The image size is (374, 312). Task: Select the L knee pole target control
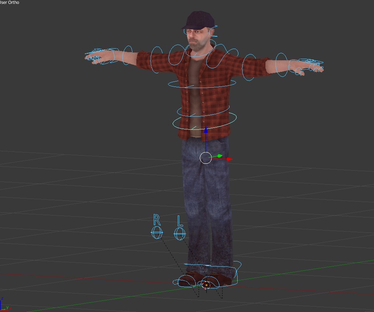(179, 234)
